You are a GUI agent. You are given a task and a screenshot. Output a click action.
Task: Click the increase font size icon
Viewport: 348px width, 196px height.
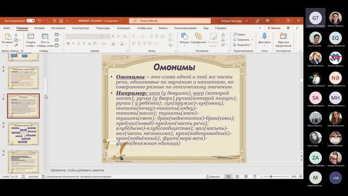click(113, 36)
